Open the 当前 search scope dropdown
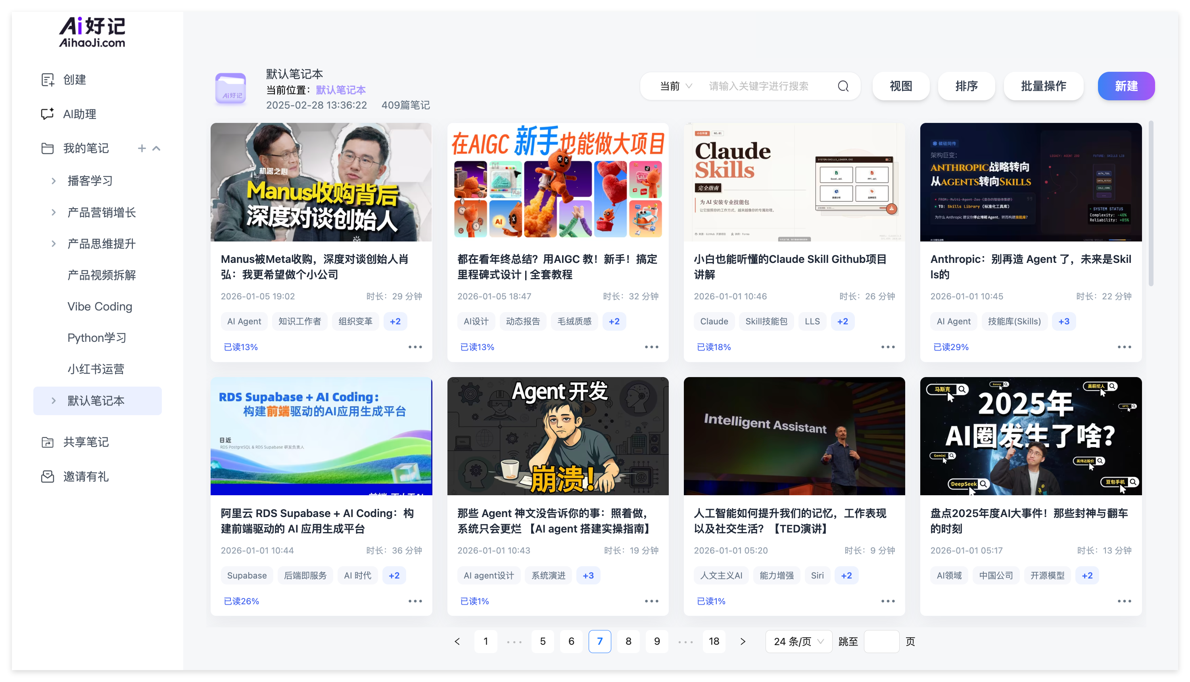The height and width of the screenshot is (682, 1190). point(675,86)
